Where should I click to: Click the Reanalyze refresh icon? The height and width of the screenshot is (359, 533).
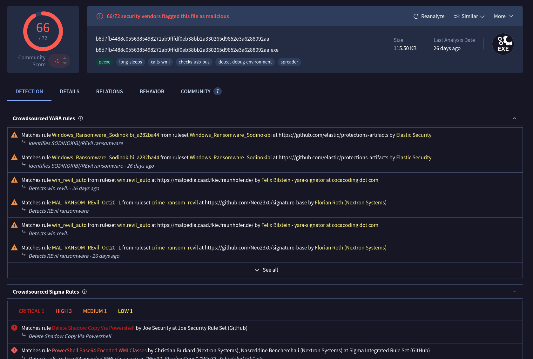(x=416, y=16)
